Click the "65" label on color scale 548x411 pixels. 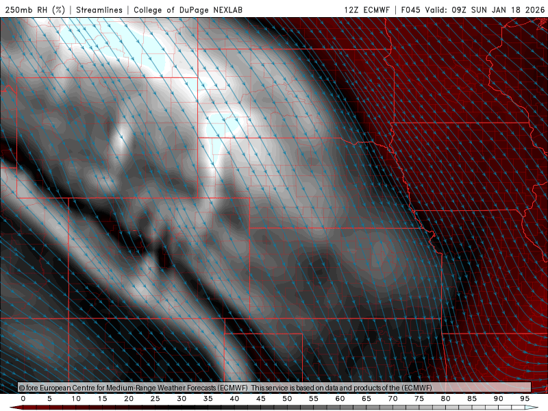tap(366, 399)
